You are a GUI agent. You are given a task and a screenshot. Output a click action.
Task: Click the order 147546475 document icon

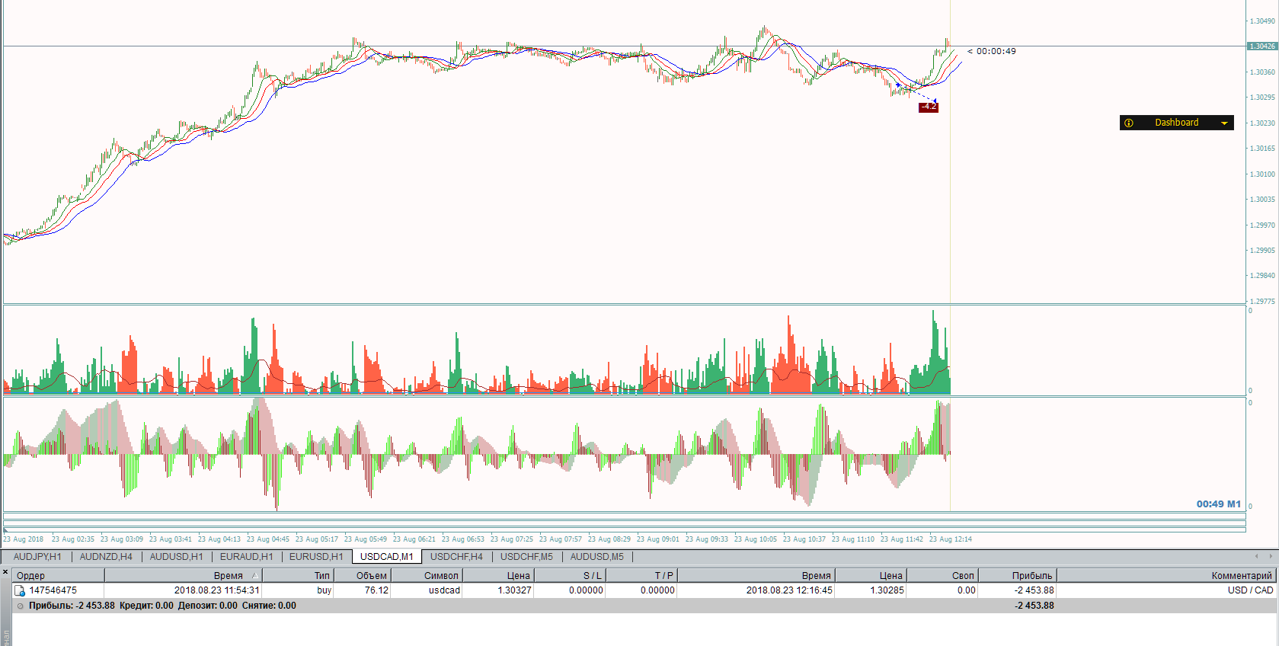click(20, 590)
